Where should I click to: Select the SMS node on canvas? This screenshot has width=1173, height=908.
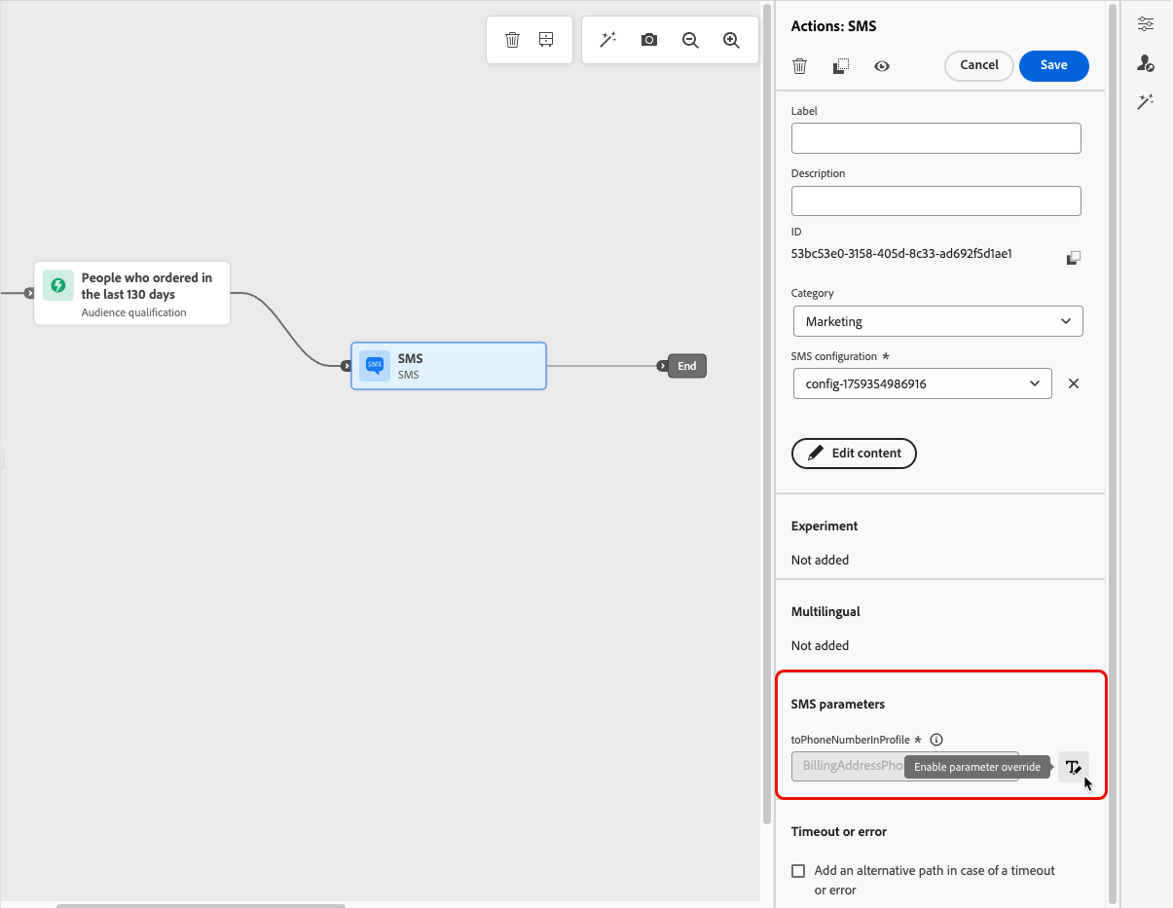pyautogui.click(x=449, y=366)
